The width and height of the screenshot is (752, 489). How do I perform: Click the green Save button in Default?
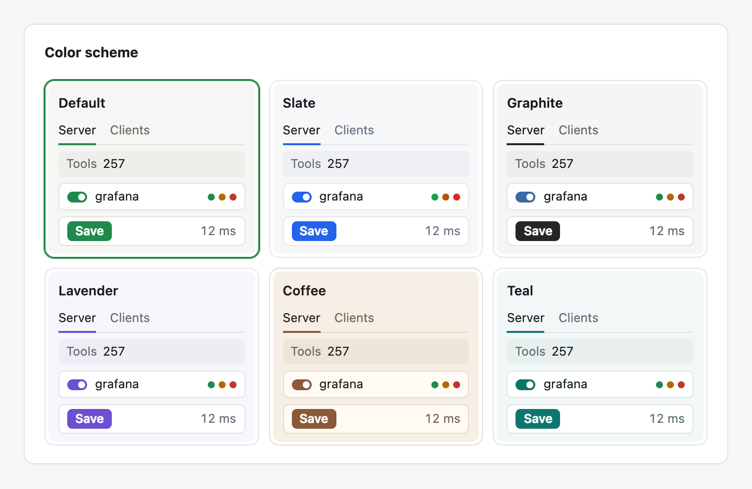coord(90,231)
